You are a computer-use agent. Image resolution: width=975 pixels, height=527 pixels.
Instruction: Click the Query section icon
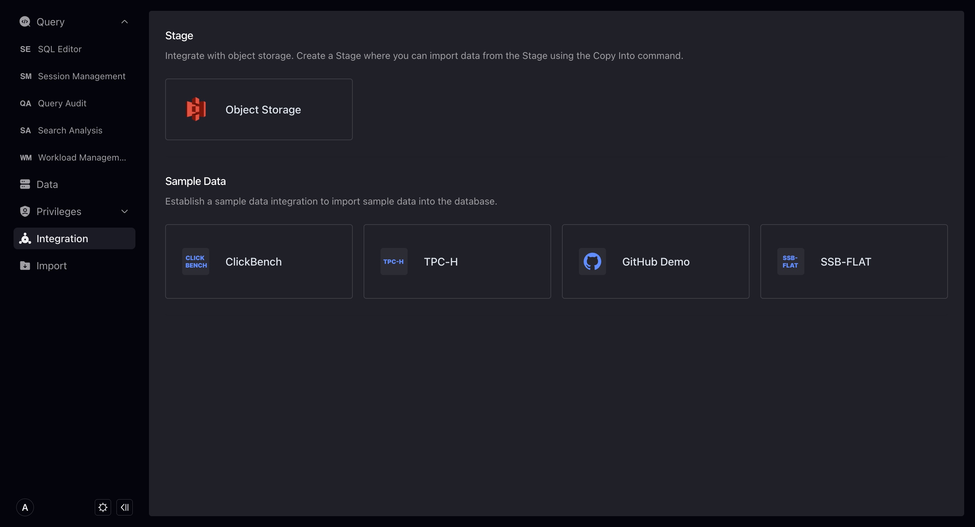tap(25, 22)
